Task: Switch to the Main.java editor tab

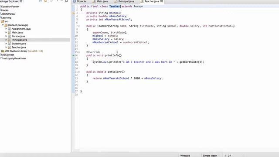Action: pos(102,1)
